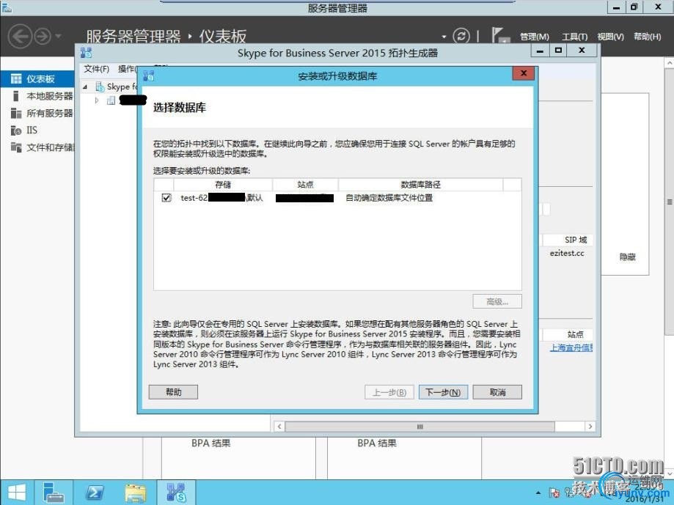Click the horizontal scrollbar right arrow
The height and width of the screenshot is (505, 674).
(x=590, y=427)
